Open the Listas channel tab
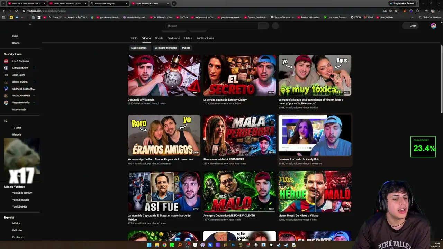 tap(188, 38)
